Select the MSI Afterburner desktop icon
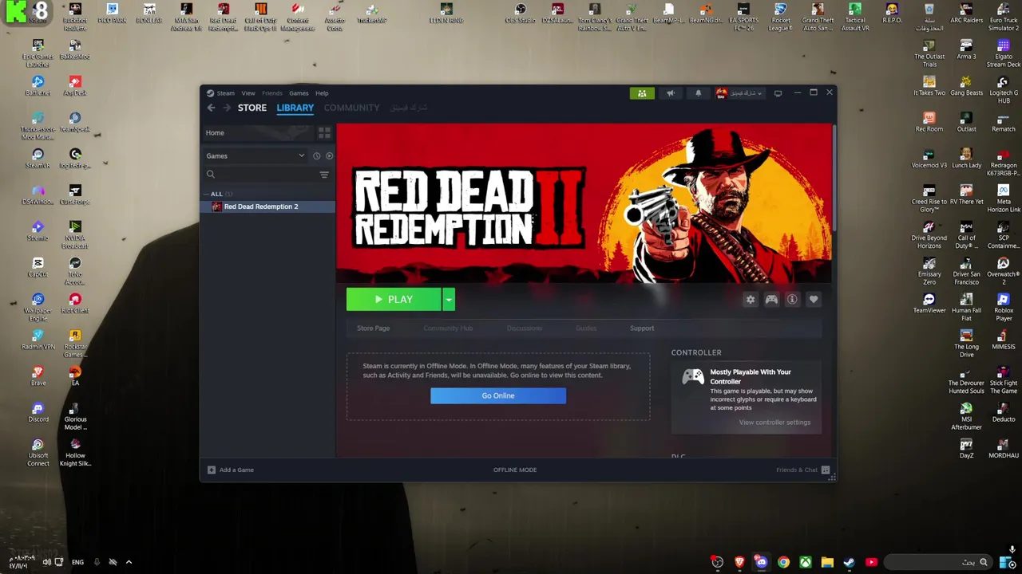This screenshot has width=1022, height=574. 966,416
